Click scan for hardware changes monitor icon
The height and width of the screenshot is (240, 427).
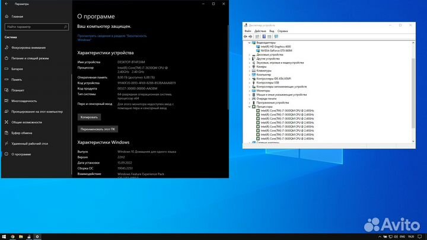tap(276, 37)
